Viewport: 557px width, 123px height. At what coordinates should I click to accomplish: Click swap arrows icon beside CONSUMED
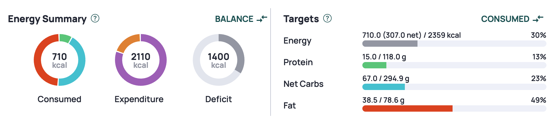pyautogui.click(x=538, y=19)
